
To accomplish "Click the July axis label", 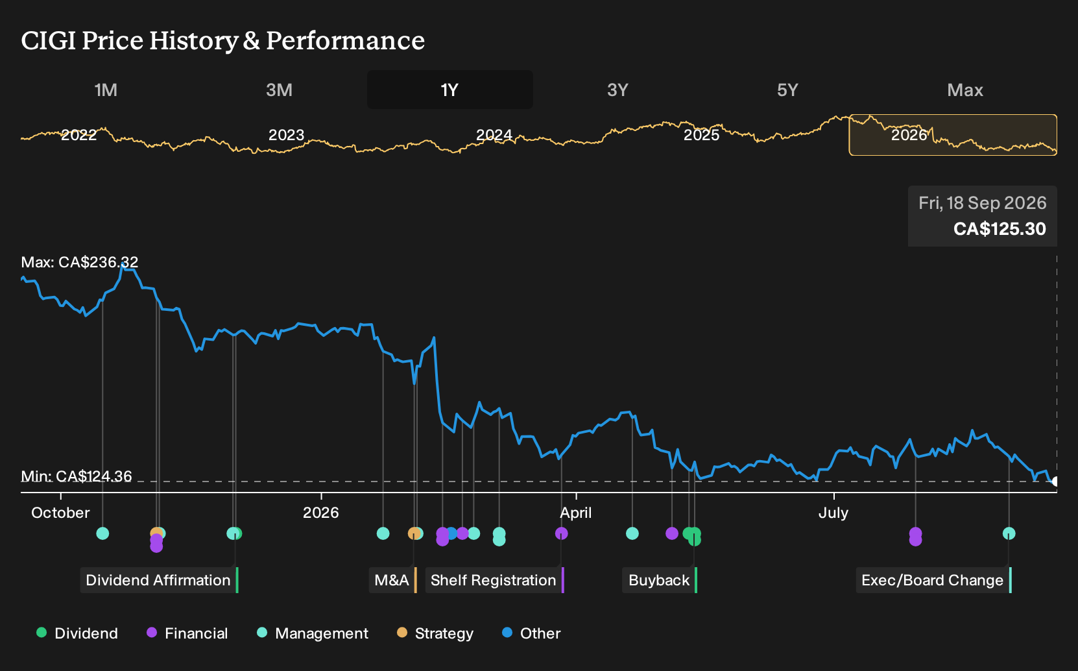I will [x=833, y=513].
